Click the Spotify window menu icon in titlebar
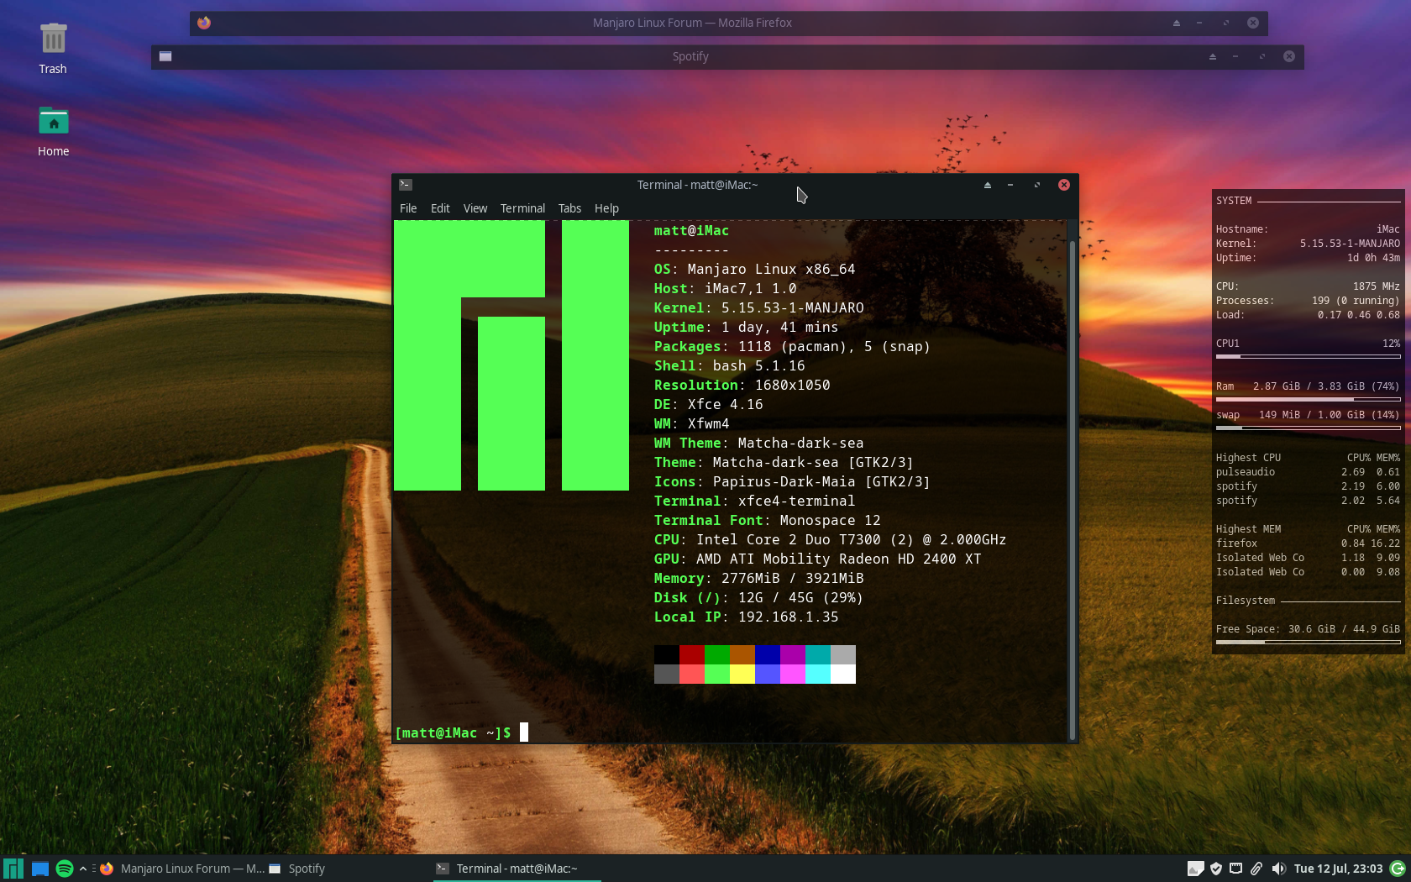 pos(165,56)
